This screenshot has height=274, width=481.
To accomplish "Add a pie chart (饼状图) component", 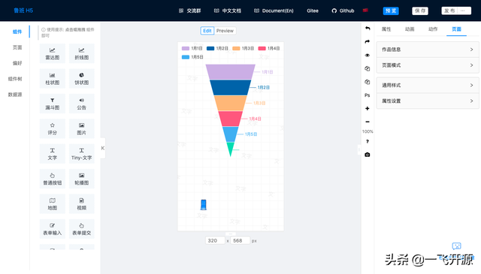I will tap(82, 79).
